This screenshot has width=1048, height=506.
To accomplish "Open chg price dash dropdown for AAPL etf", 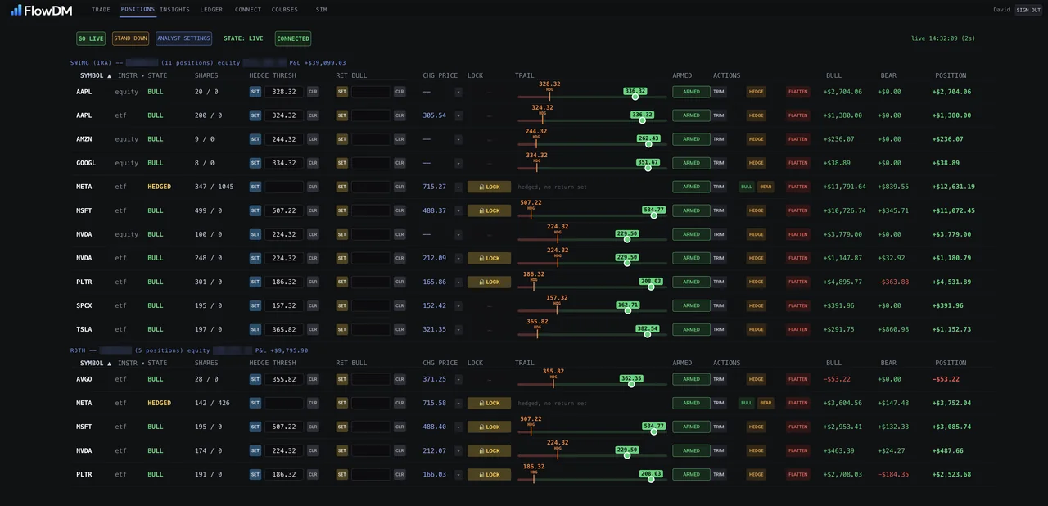I will (458, 115).
